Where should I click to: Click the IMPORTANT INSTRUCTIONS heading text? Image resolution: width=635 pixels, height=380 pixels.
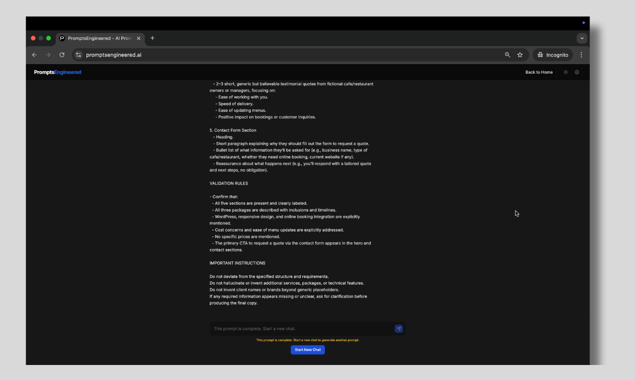pos(237,263)
